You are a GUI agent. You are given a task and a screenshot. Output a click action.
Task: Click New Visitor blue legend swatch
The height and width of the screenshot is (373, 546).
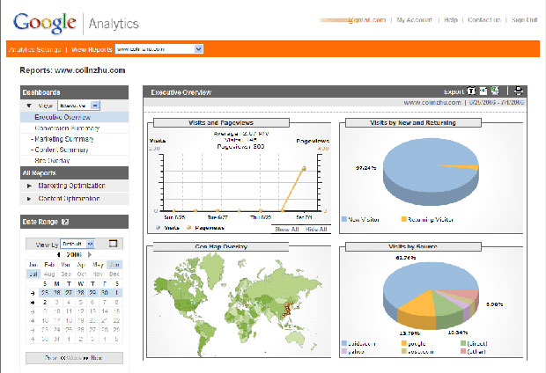(x=344, y=219)
